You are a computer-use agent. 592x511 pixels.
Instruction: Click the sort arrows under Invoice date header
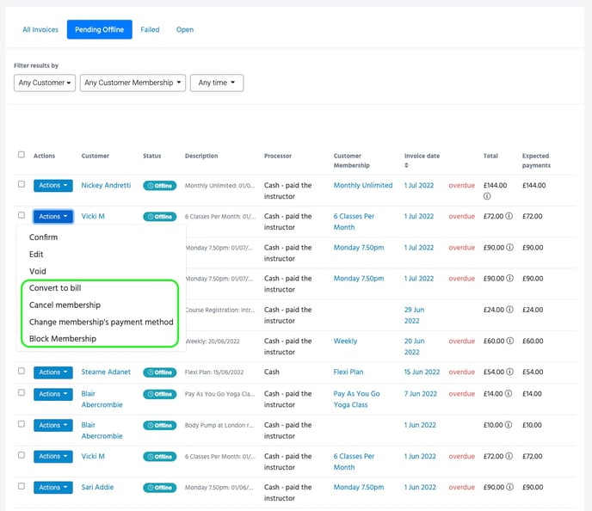406,165
